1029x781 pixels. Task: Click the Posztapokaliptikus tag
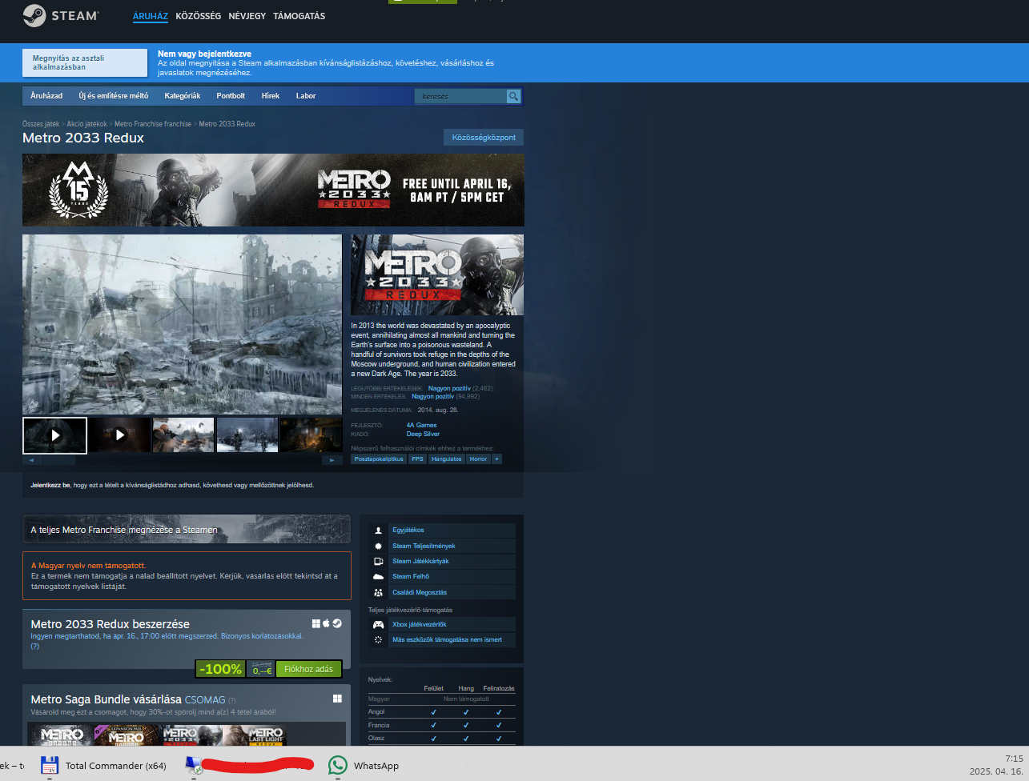coord(379,459)
